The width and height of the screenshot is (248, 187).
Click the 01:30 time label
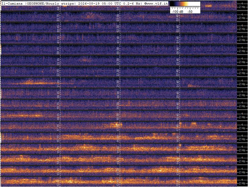point(118,39)
